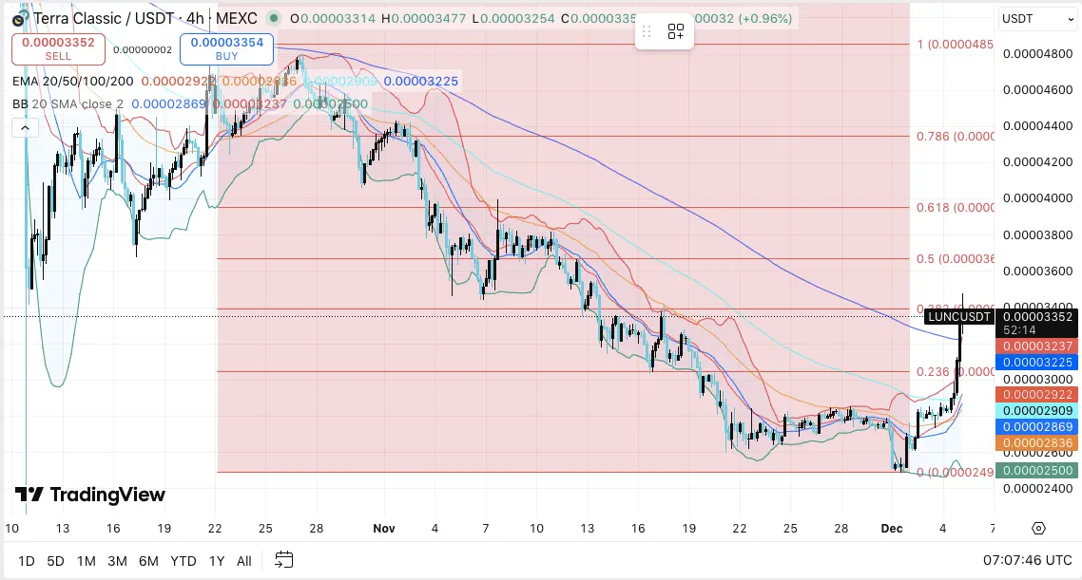Click the TradingView logo
Viewport: 1082px width, 580px height.
tap(88, 496)
